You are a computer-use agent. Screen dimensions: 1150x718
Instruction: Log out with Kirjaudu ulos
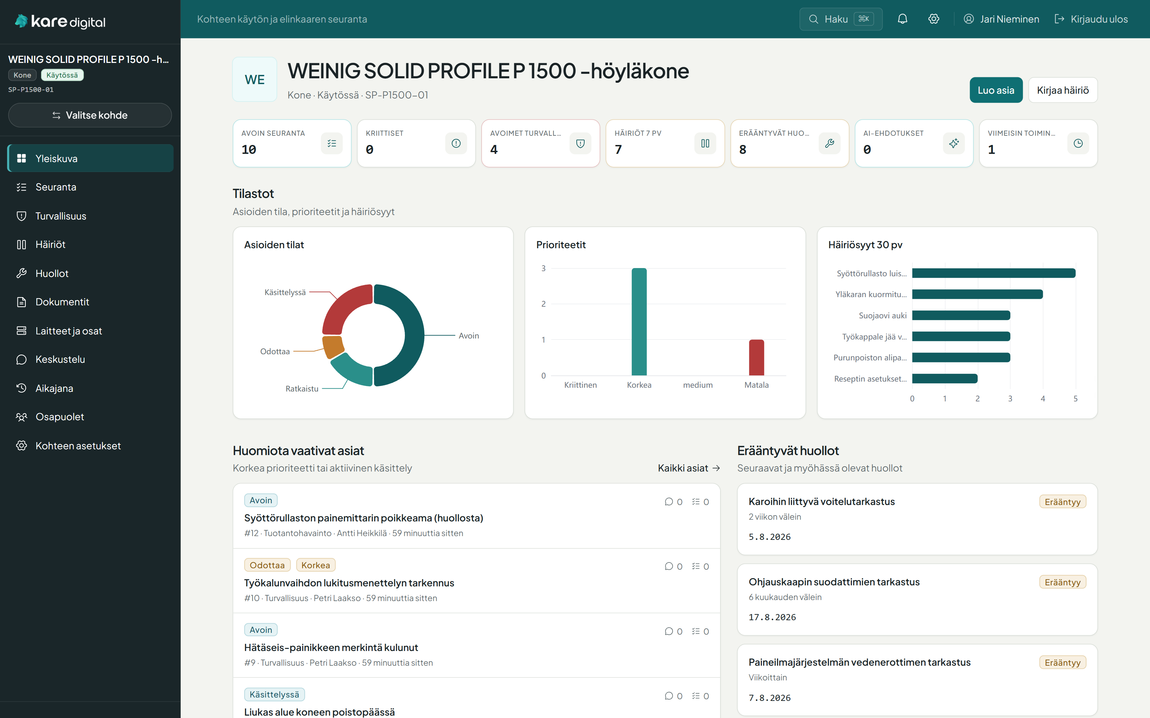(x=1091, y=19)
